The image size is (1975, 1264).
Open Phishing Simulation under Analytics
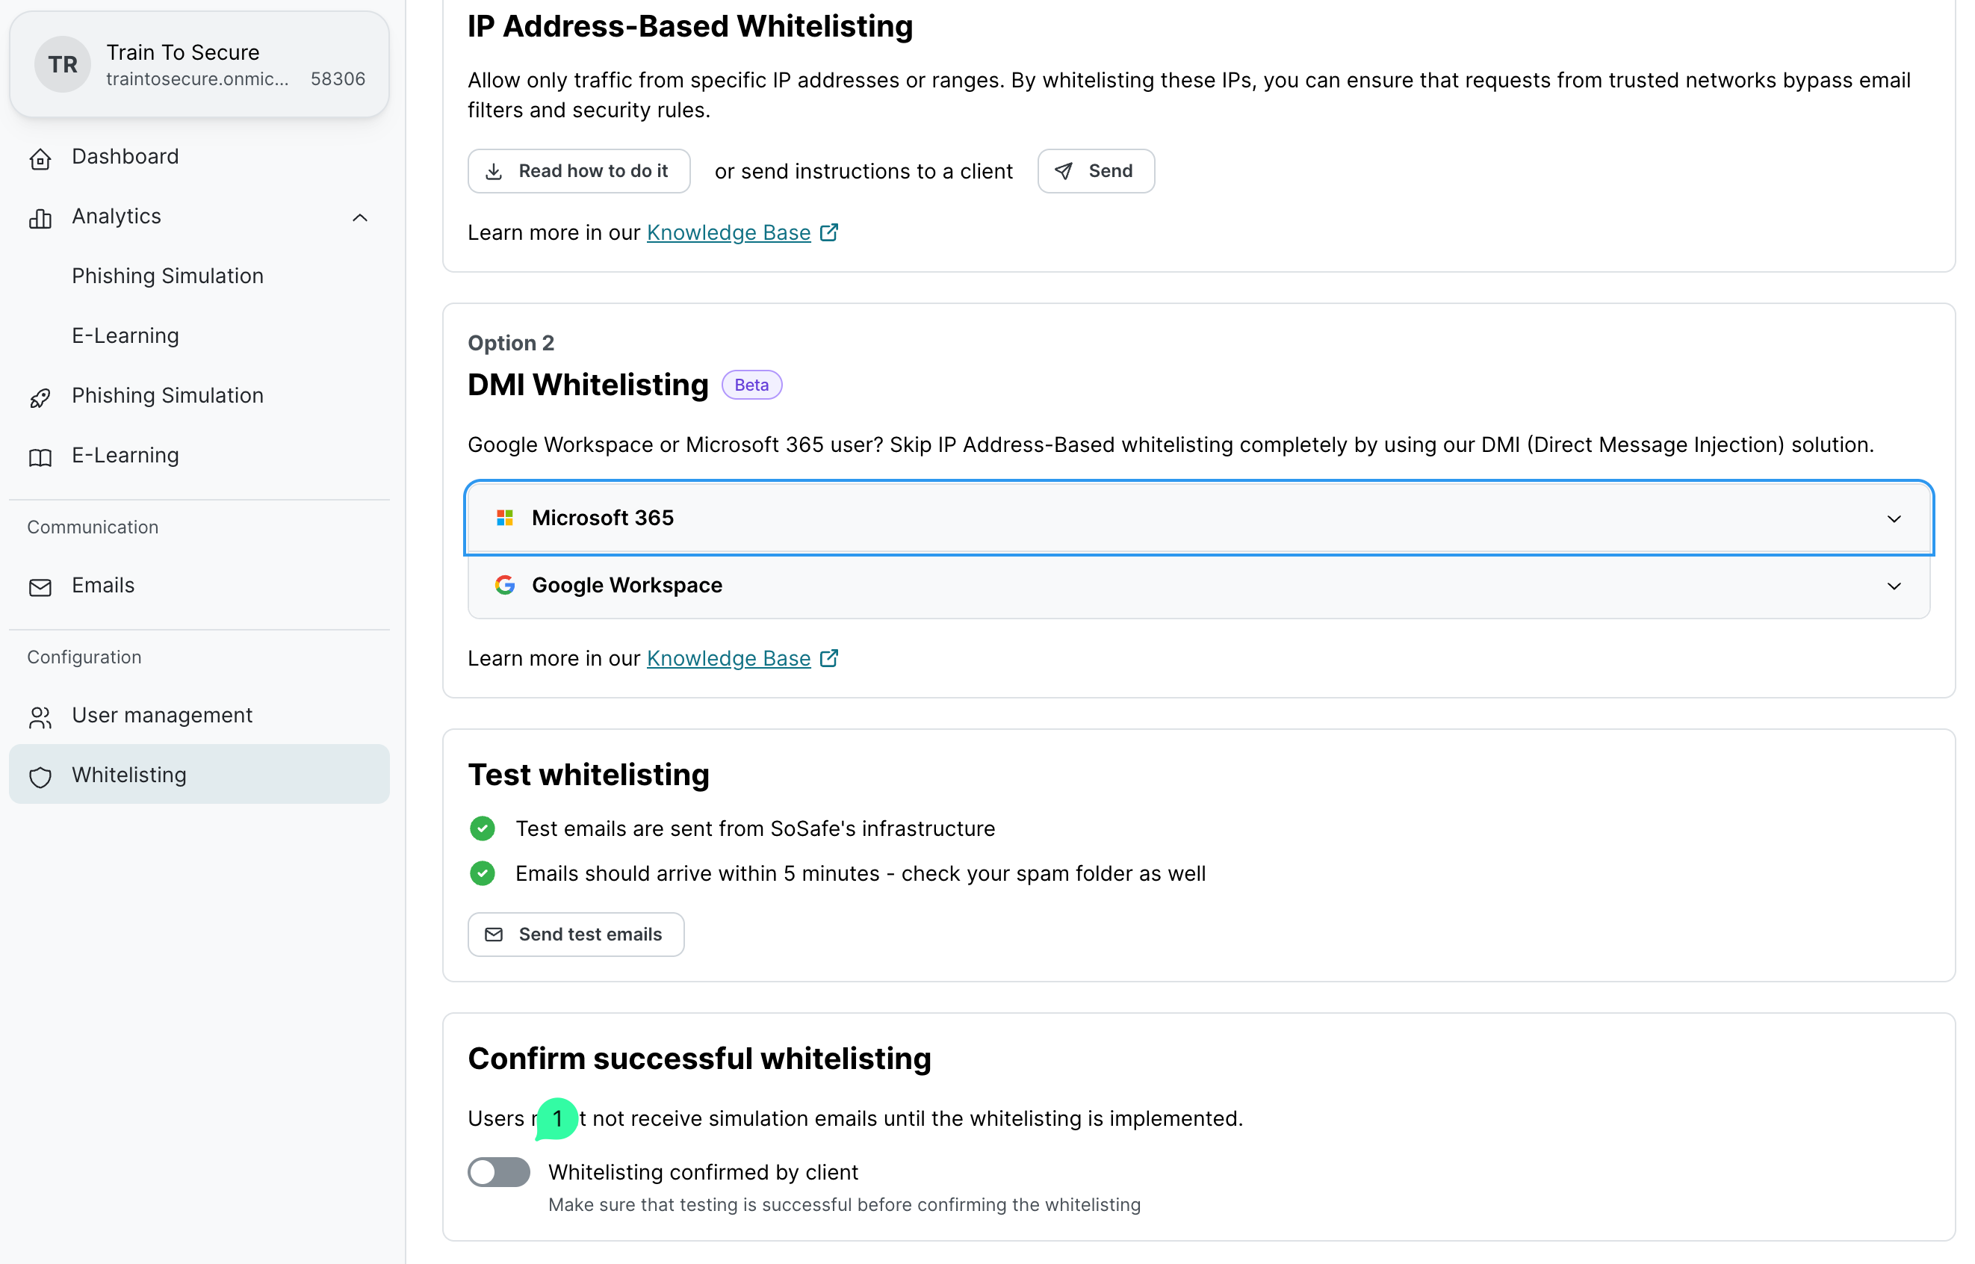click(x=167, y=276)
